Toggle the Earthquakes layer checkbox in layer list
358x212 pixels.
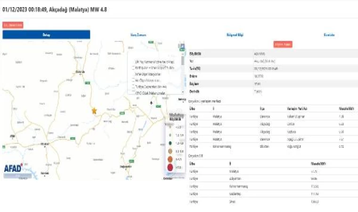click(x=133, y=68)
